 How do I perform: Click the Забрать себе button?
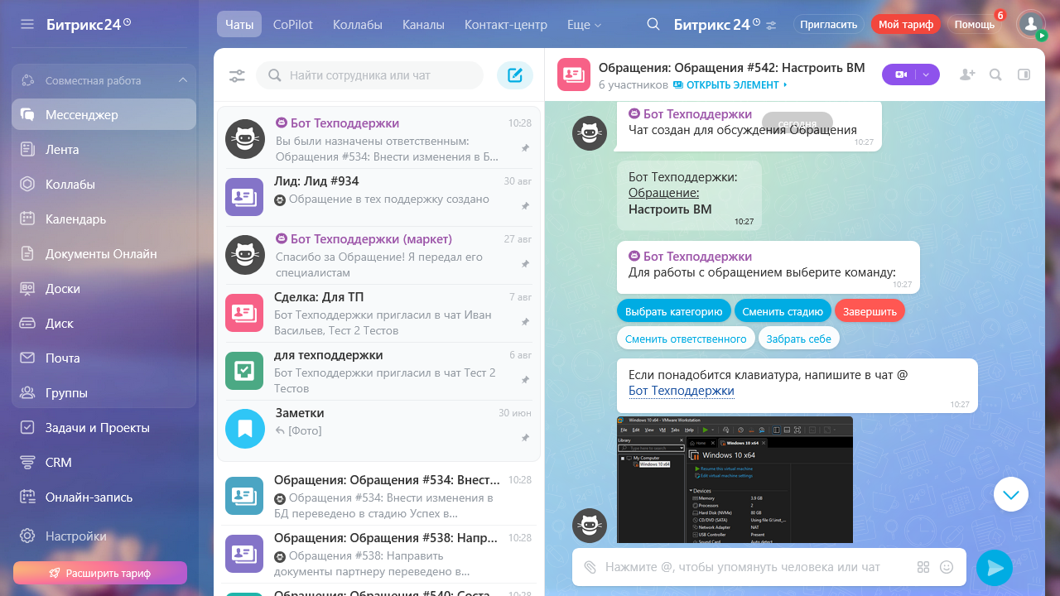click(x=798, y=339)
